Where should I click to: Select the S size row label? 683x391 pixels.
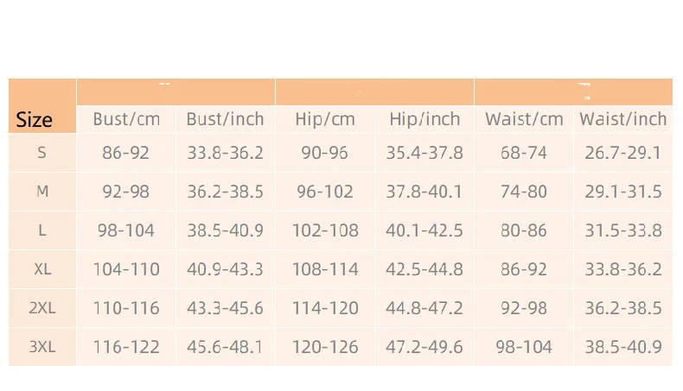coord(42,153)
